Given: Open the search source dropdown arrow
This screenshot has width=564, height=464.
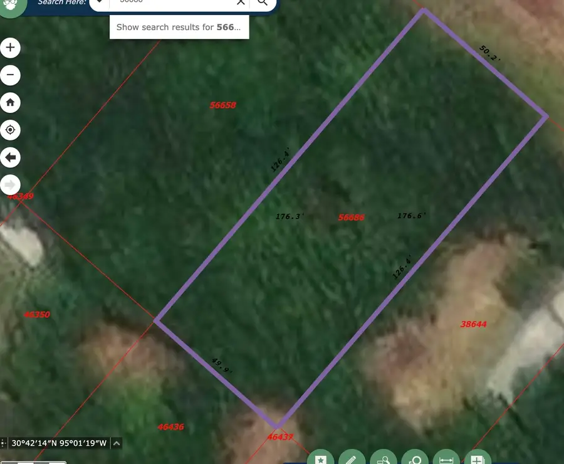Looking at the screenshot, I should click(99, 2).
